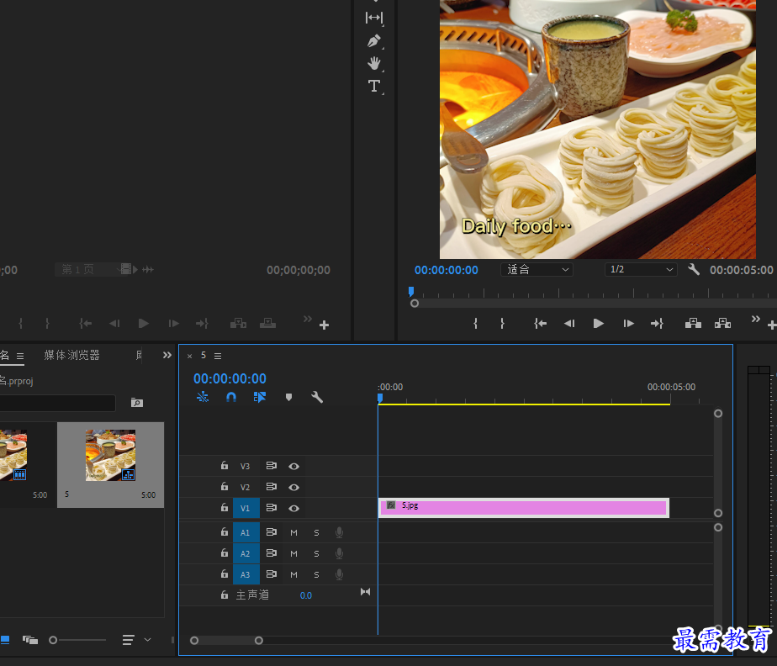
Task: Hide V1 track output eye
Action: pyautogui.click(x=293, y=509)
